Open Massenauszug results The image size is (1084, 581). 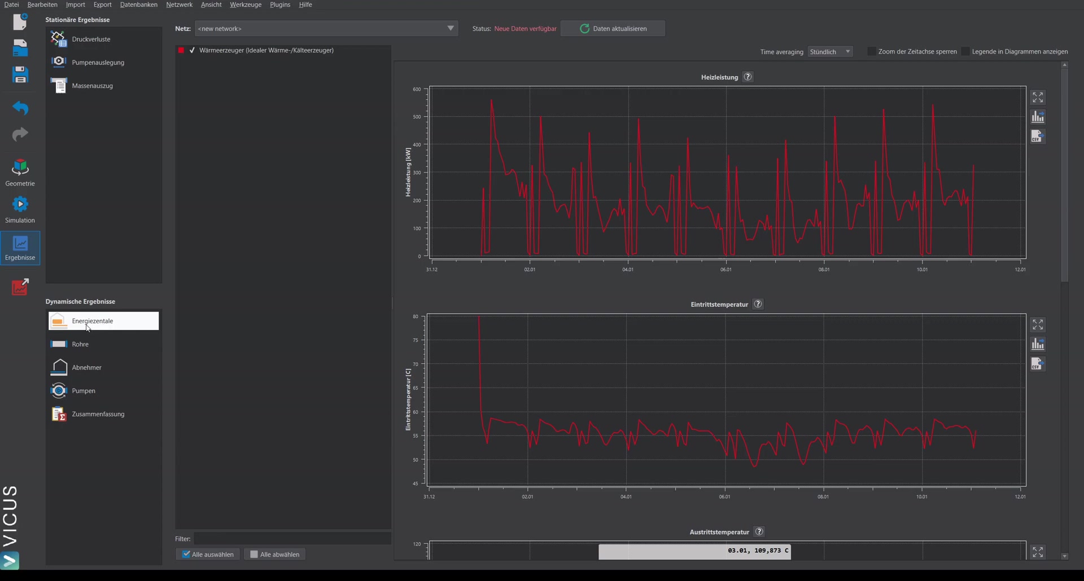(104, 86)
